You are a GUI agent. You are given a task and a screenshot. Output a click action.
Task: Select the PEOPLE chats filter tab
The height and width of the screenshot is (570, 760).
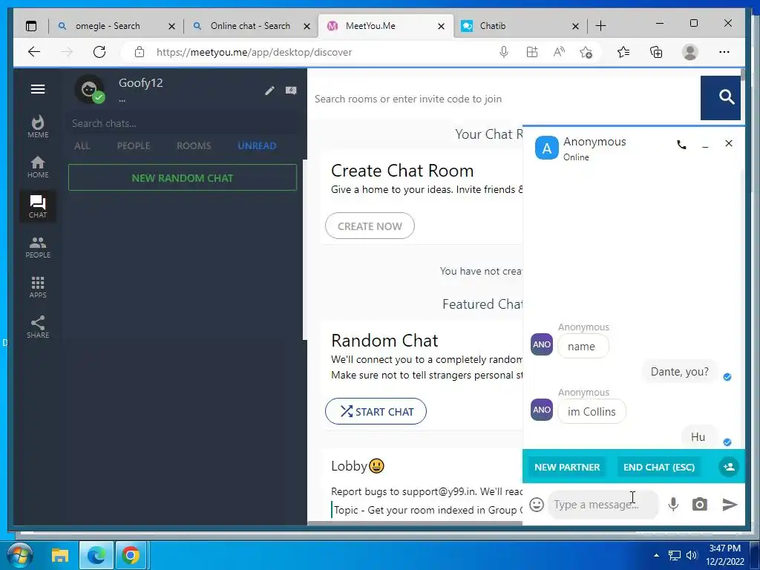134,146
